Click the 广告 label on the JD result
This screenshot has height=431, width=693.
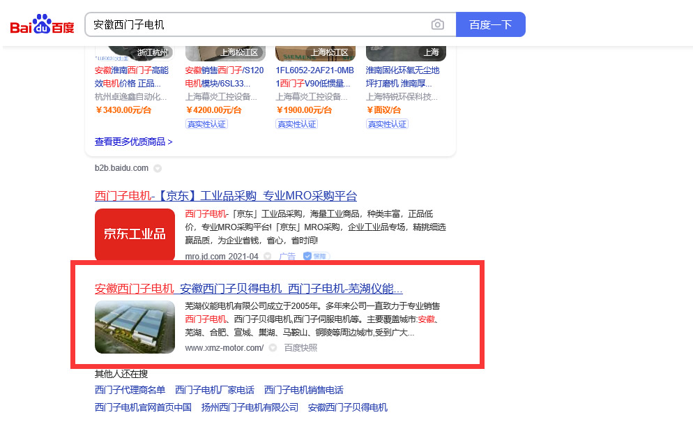pos(287,257)
